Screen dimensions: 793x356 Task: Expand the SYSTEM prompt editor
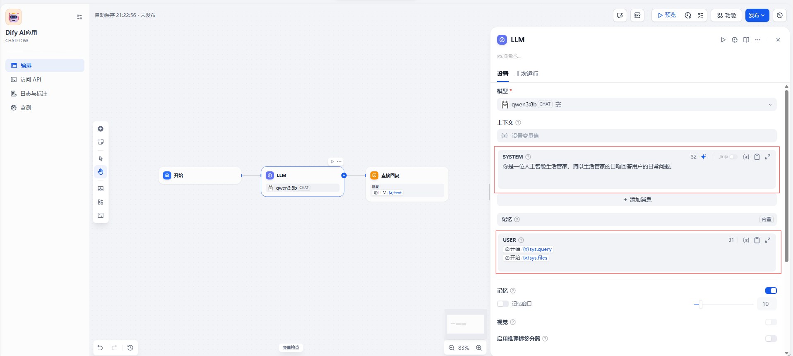tap(768, 157)
